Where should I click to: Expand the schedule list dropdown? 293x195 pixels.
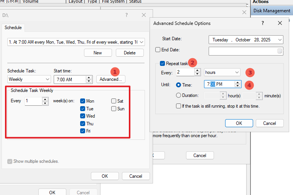click(142, 42)
